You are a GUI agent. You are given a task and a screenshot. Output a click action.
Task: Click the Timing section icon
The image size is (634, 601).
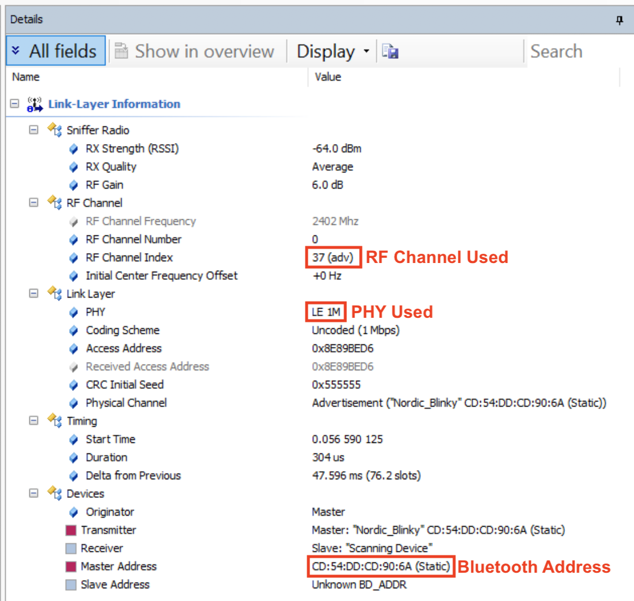55,421
